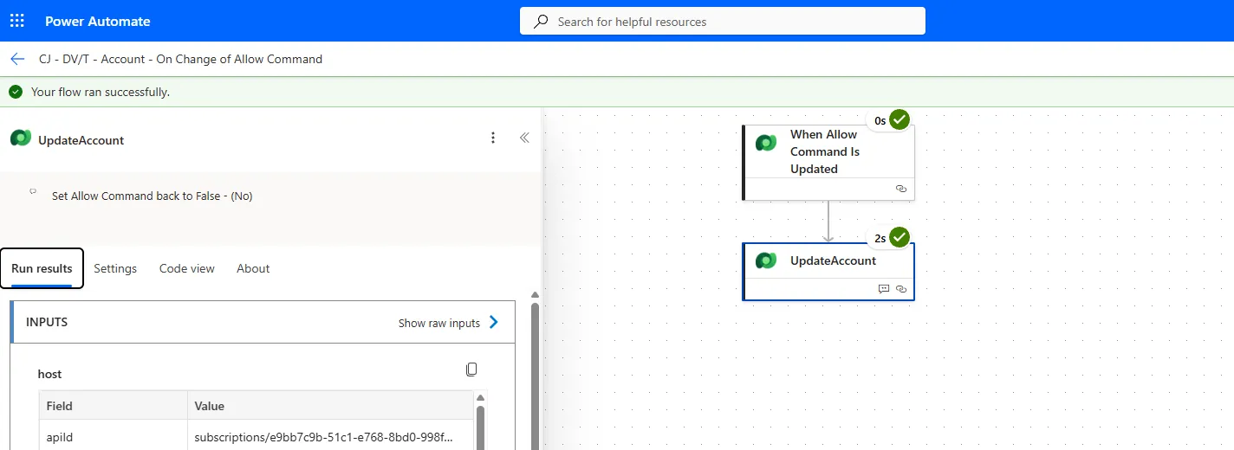Click Dataverse icon on the trigger card

point(766,143)
